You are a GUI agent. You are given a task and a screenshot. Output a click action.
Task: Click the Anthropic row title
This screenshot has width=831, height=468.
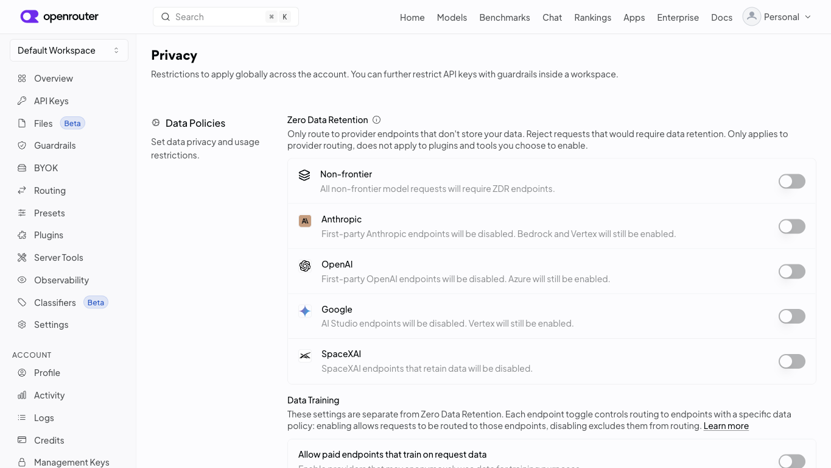pos(342,219)
